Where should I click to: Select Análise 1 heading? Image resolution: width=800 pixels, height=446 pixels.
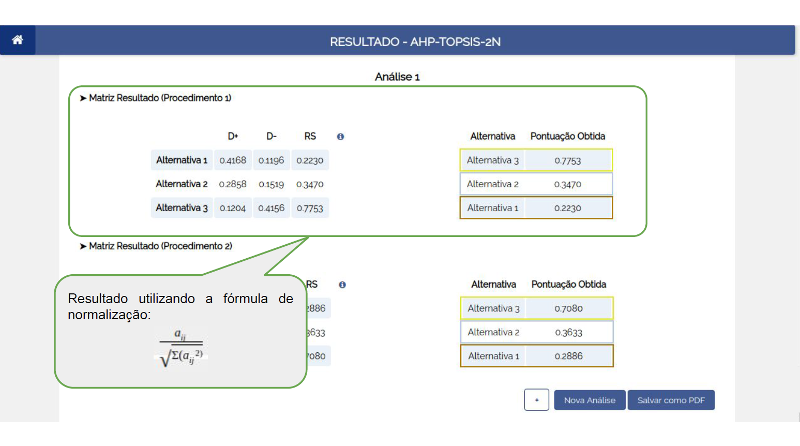(397, 77)
